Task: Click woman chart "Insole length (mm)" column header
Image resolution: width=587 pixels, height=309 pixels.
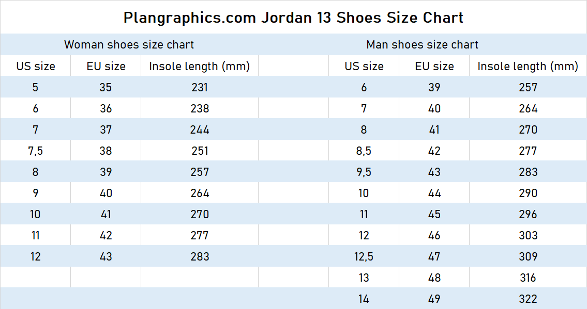Action: (199, 66)
